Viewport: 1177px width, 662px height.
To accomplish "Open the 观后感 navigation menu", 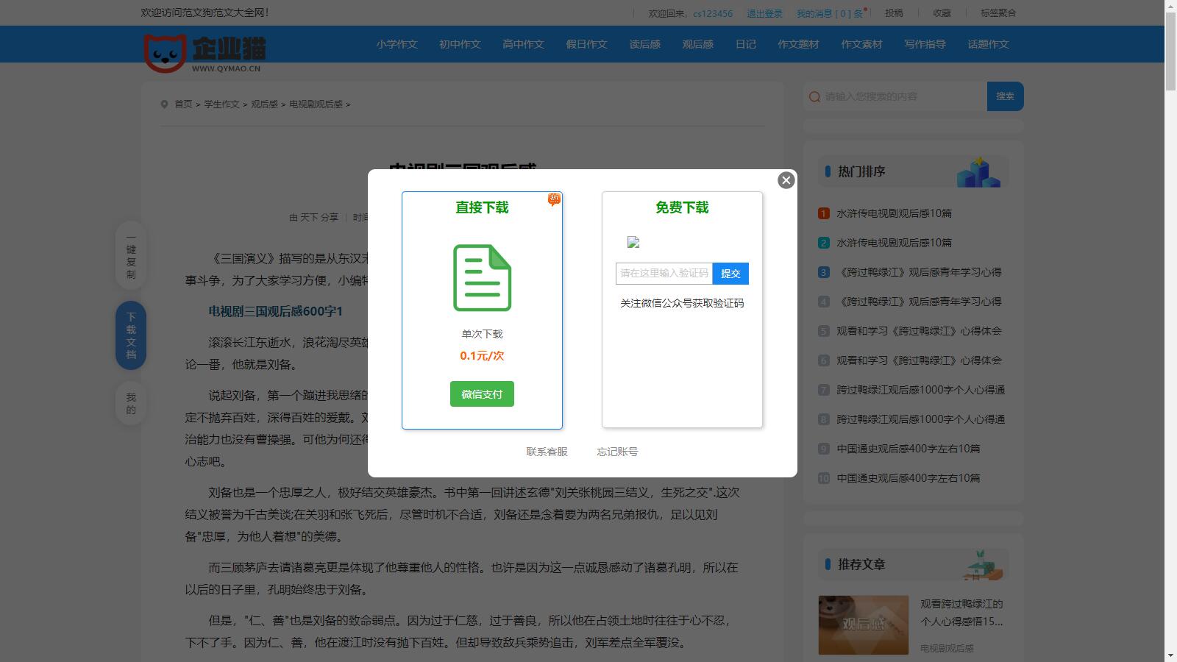I will [697, 44].
